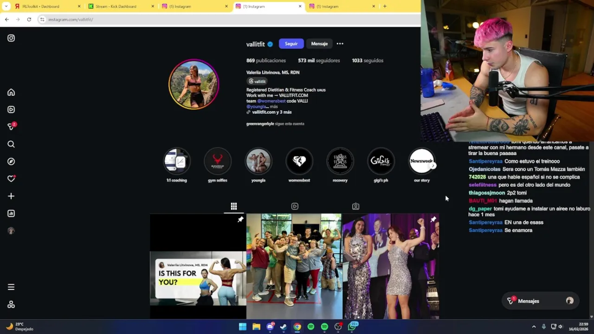Click the @womensbest mention in bio
The width and height of the screenshot is (594, 334).
pos(271,101)
